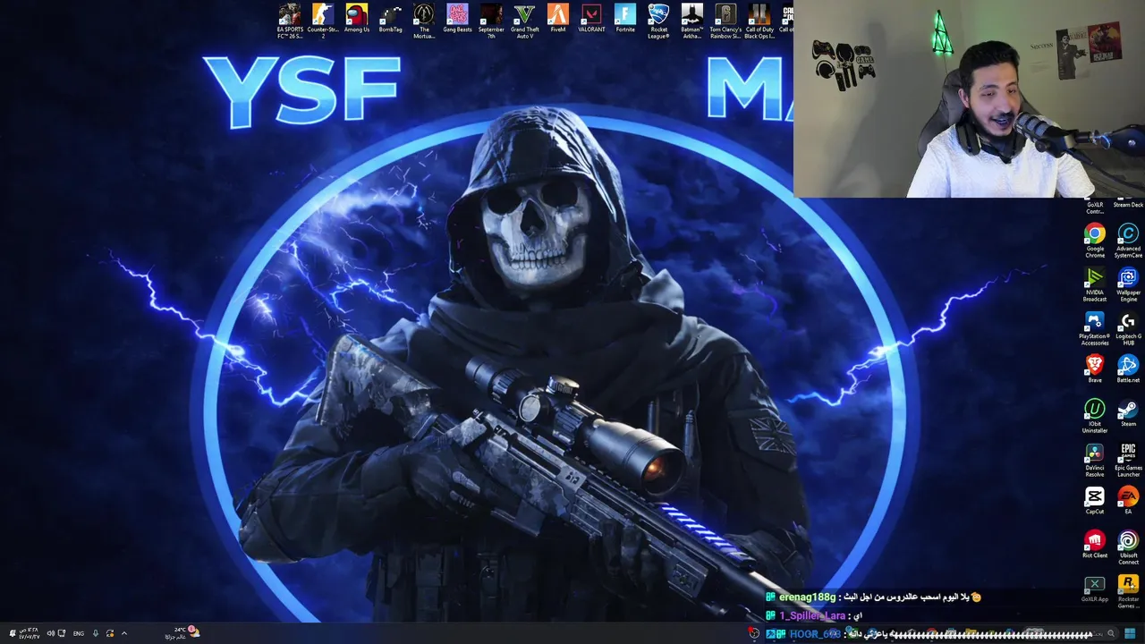This screenshot has height=644, width=1145.
Task: Open the taskbar volume speaker icon
Action: tap(50, 633)
